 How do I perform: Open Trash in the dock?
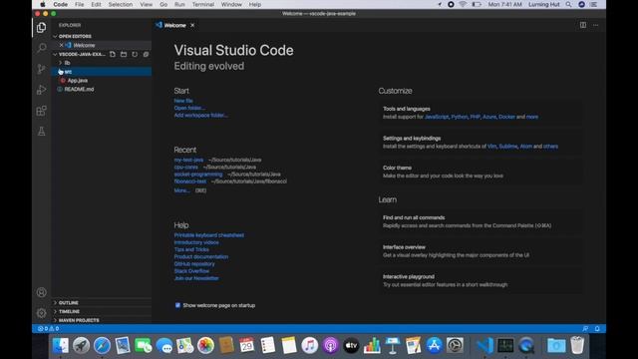[577, 346]
